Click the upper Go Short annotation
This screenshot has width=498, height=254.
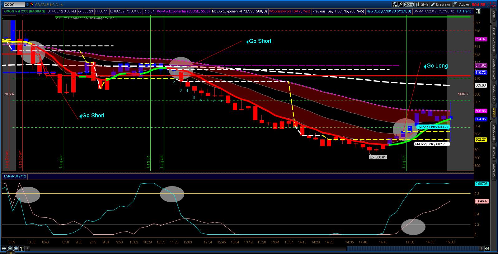click(x=259, y=41)
